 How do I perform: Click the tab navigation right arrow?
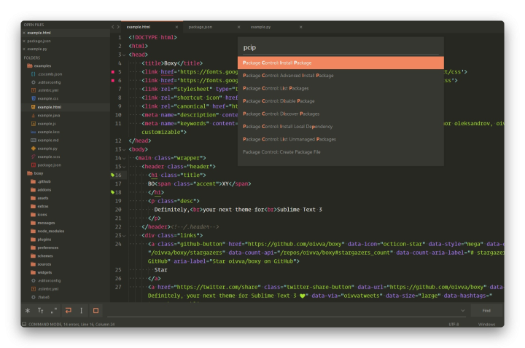coord(119,26)
